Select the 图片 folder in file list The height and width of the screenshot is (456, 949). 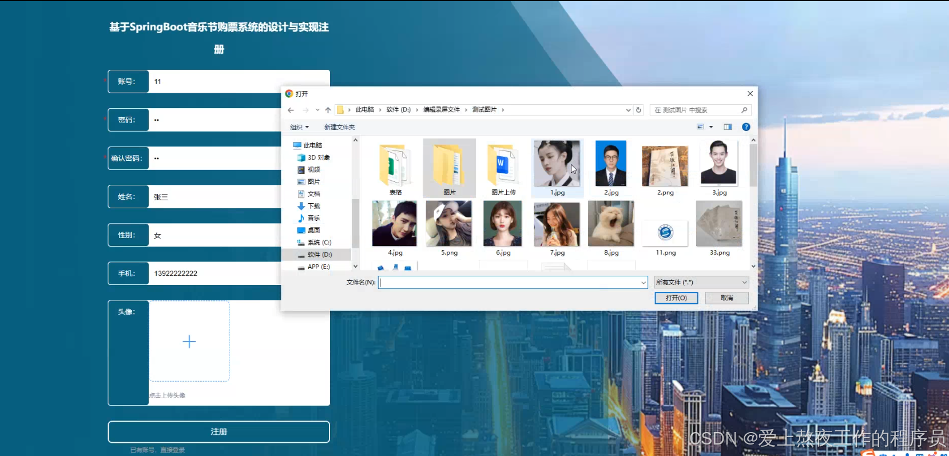450,169
